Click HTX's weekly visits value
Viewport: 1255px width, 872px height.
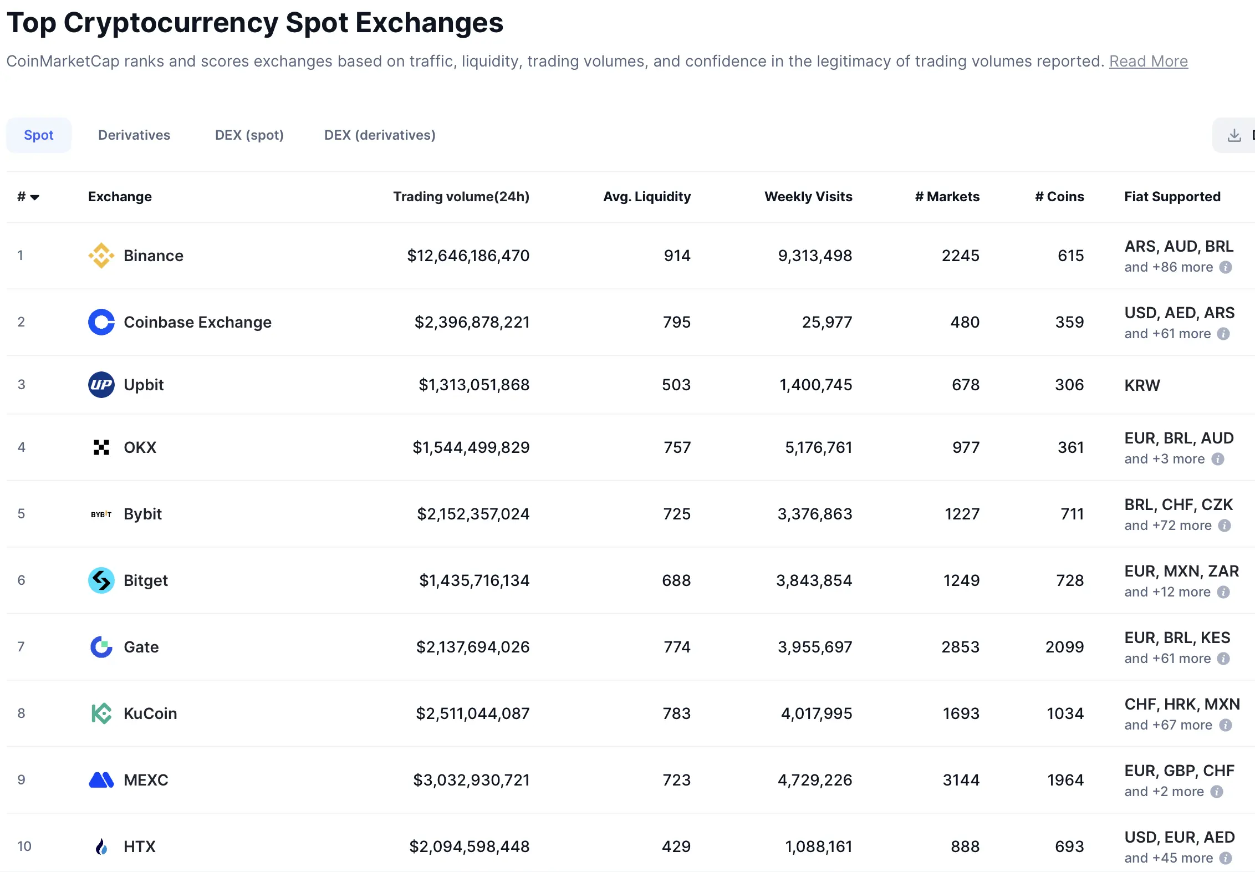point(819,846)
